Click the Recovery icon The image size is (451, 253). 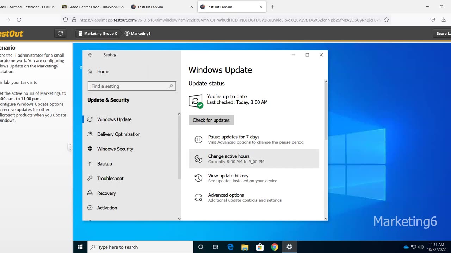[90, 193]
